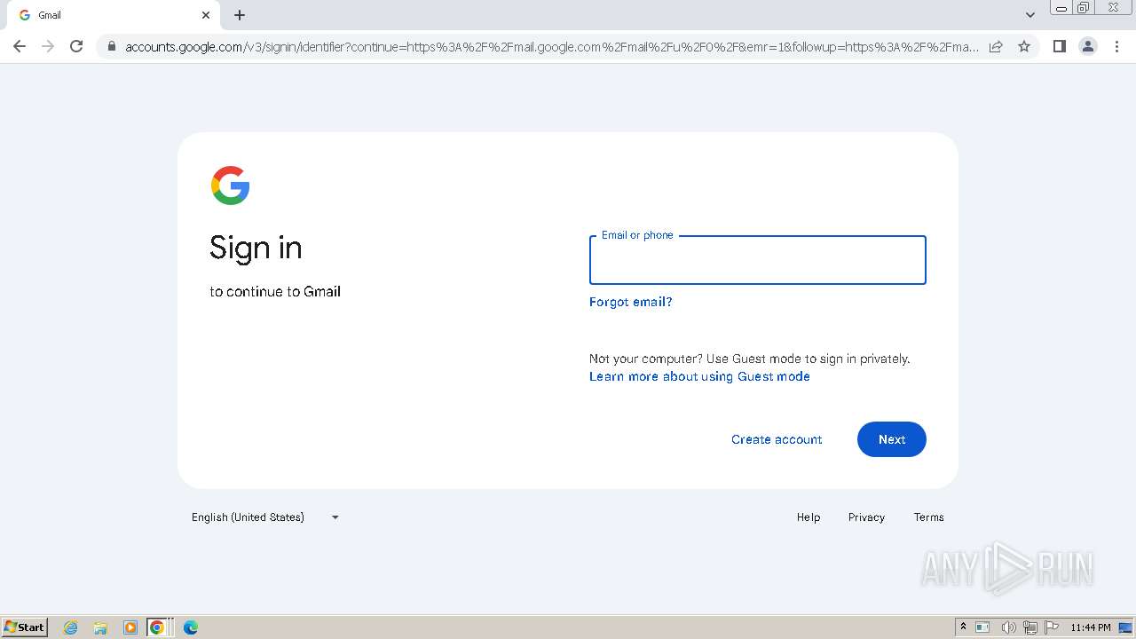Click the "to continue to Gmail" text
The image size is (1136, 639).
(x=275, y=291)
